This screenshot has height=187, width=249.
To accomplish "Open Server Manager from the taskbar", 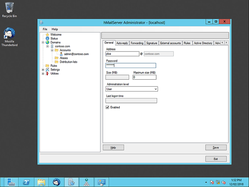I will [11, 182].
